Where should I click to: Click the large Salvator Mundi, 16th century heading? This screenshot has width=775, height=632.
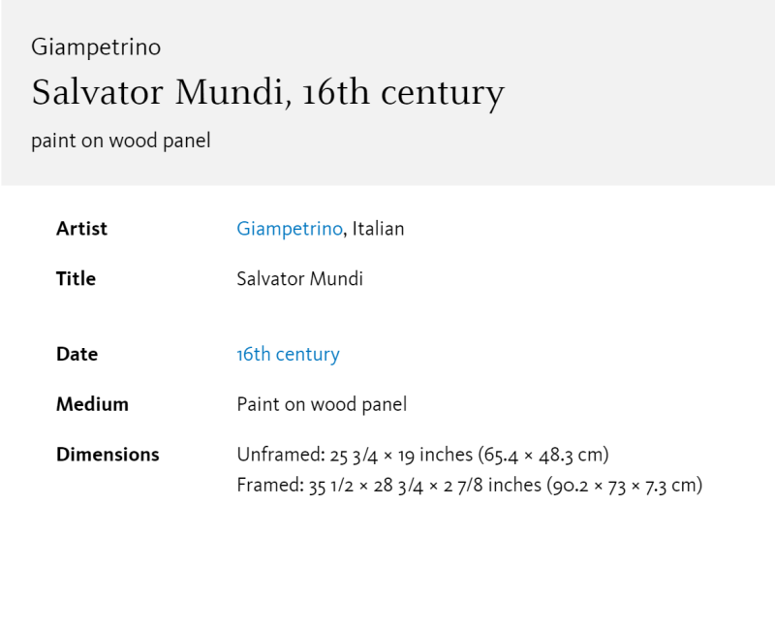click(x=267, y=93)
